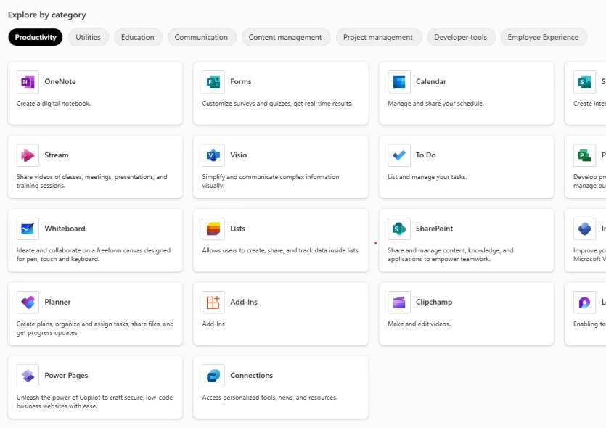Viewport: 606px width, 428px height.
Task: Open the OneNote app icon
Action: [x=28, y=81]
